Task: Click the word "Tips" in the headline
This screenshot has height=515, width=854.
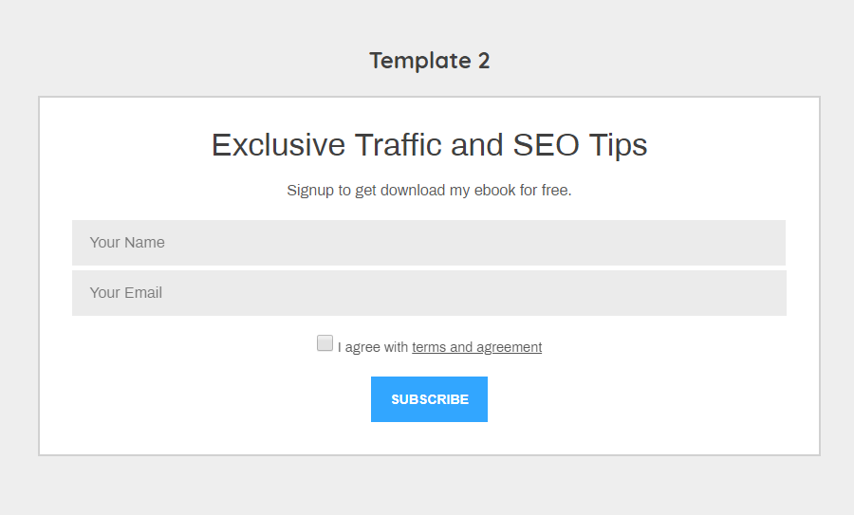Action: coord(618,145)
